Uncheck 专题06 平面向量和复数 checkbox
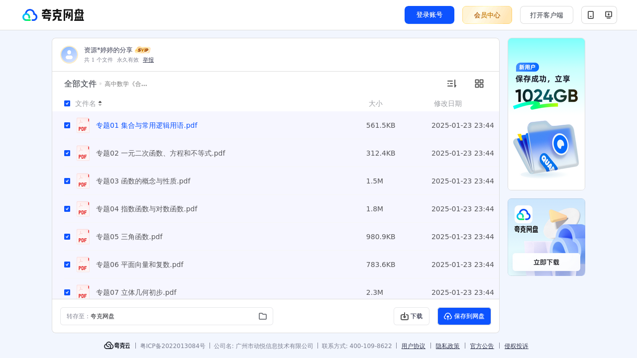637x358 pixels. click(x=67, y=265)
